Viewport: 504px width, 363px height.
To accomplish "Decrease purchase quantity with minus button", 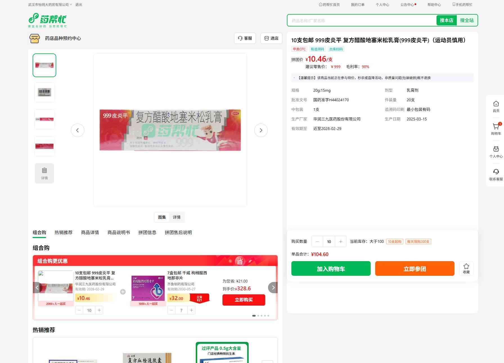I will pos(318,241).
